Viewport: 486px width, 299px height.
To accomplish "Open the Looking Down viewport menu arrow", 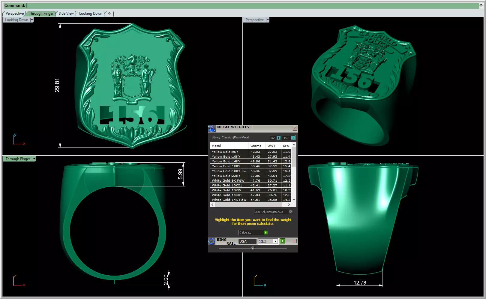I will 32,20.
